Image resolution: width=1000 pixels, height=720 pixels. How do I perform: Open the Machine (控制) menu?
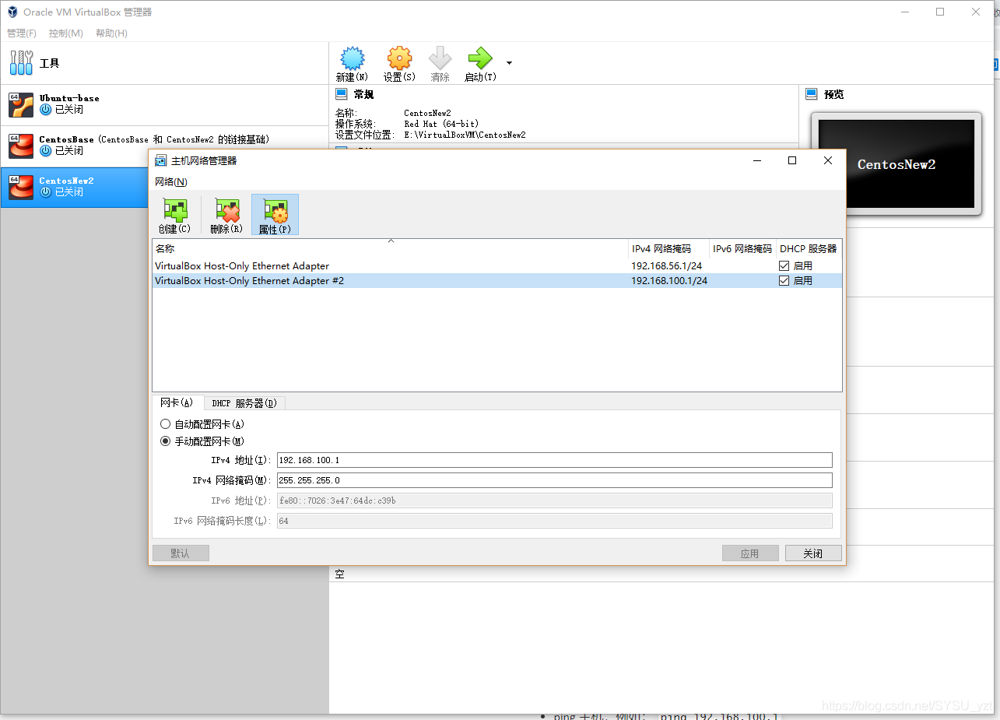click(66, 33)
